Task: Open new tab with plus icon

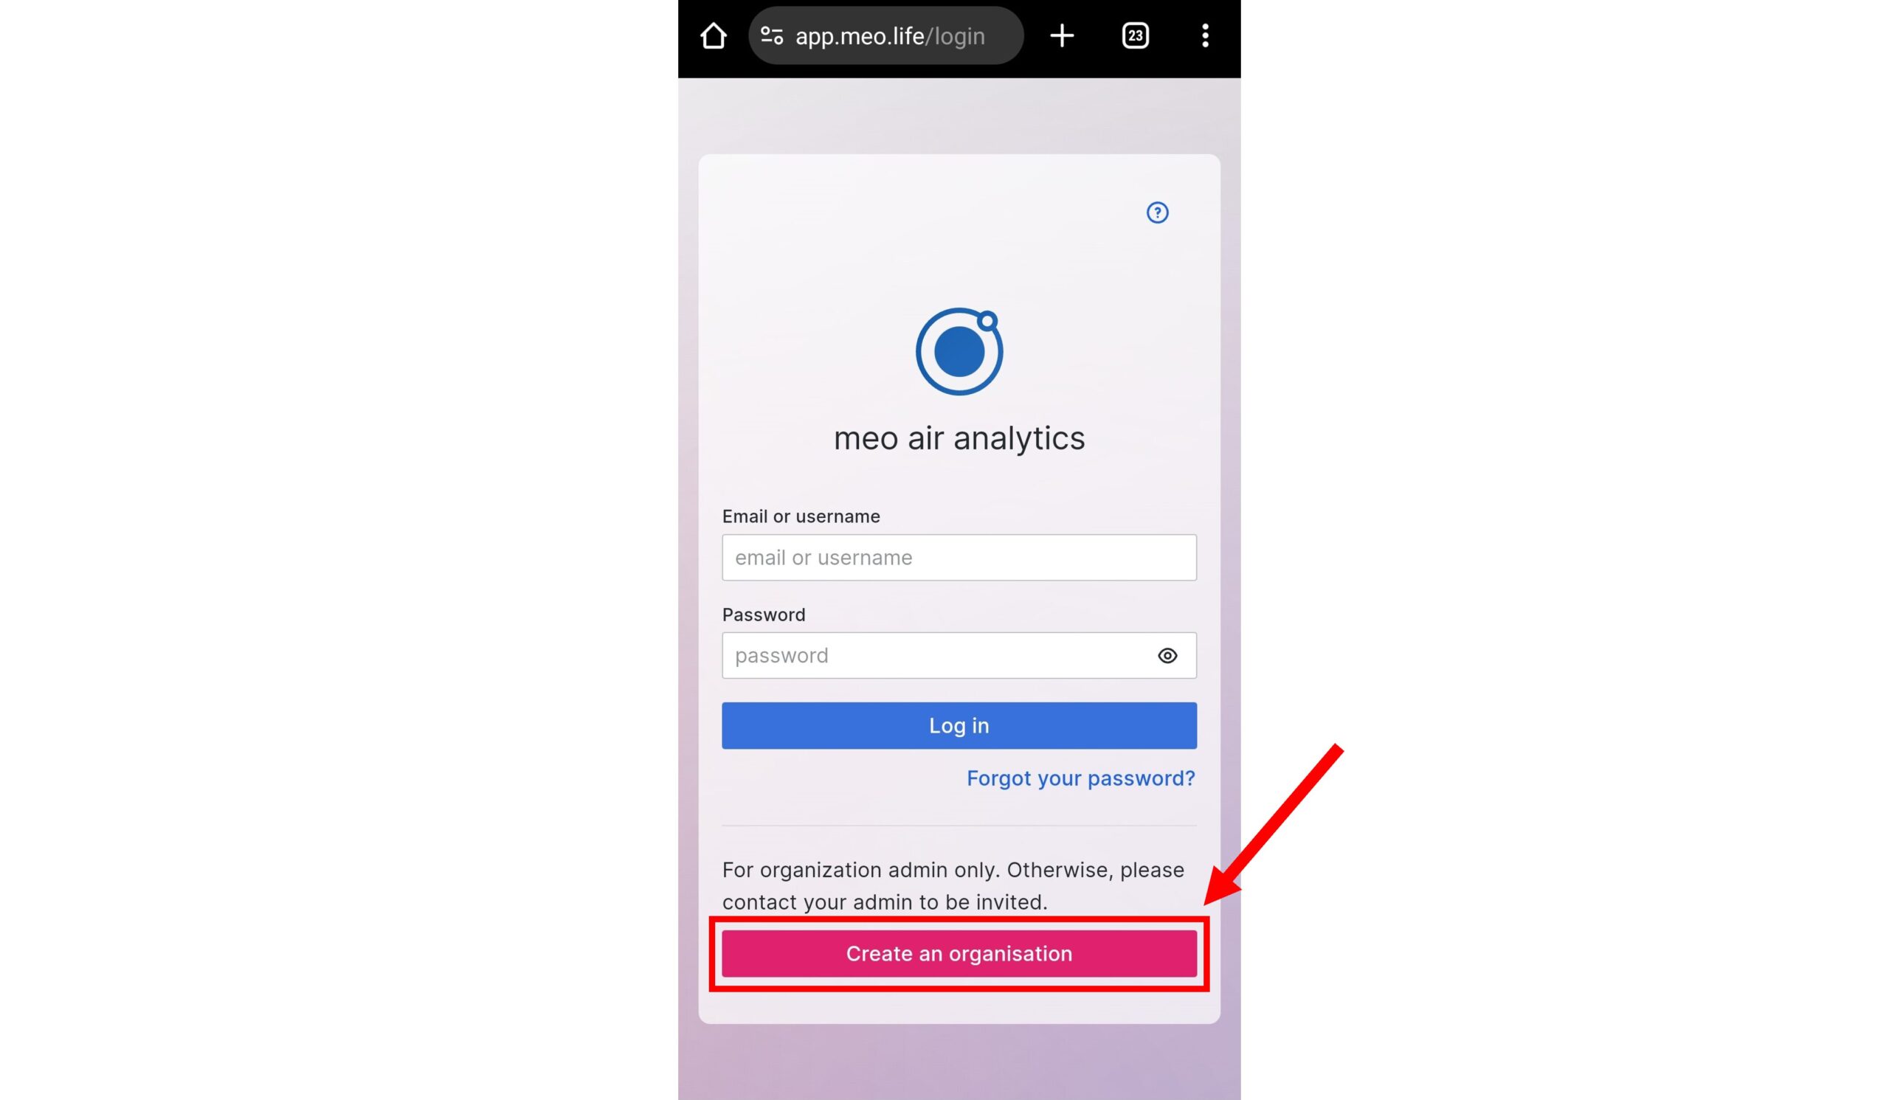Action: point(1063,35)
